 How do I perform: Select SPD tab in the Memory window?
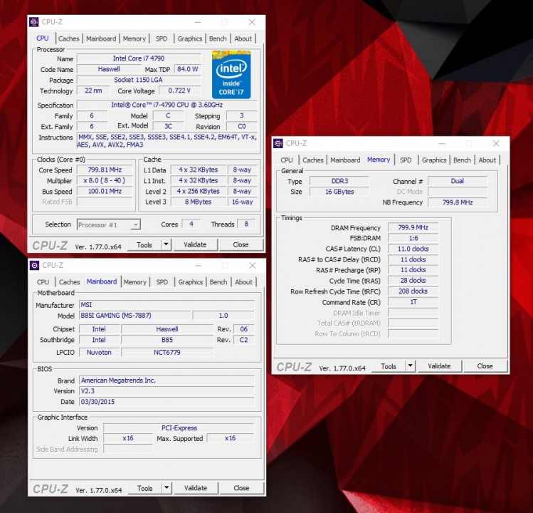[x=406, y=160]
